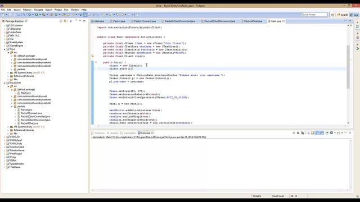
Task: Click the Search toolbar icon
Action: click(x=44, y=15)
